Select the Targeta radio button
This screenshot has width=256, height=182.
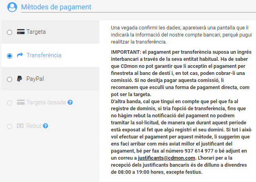tap(10, 32)
